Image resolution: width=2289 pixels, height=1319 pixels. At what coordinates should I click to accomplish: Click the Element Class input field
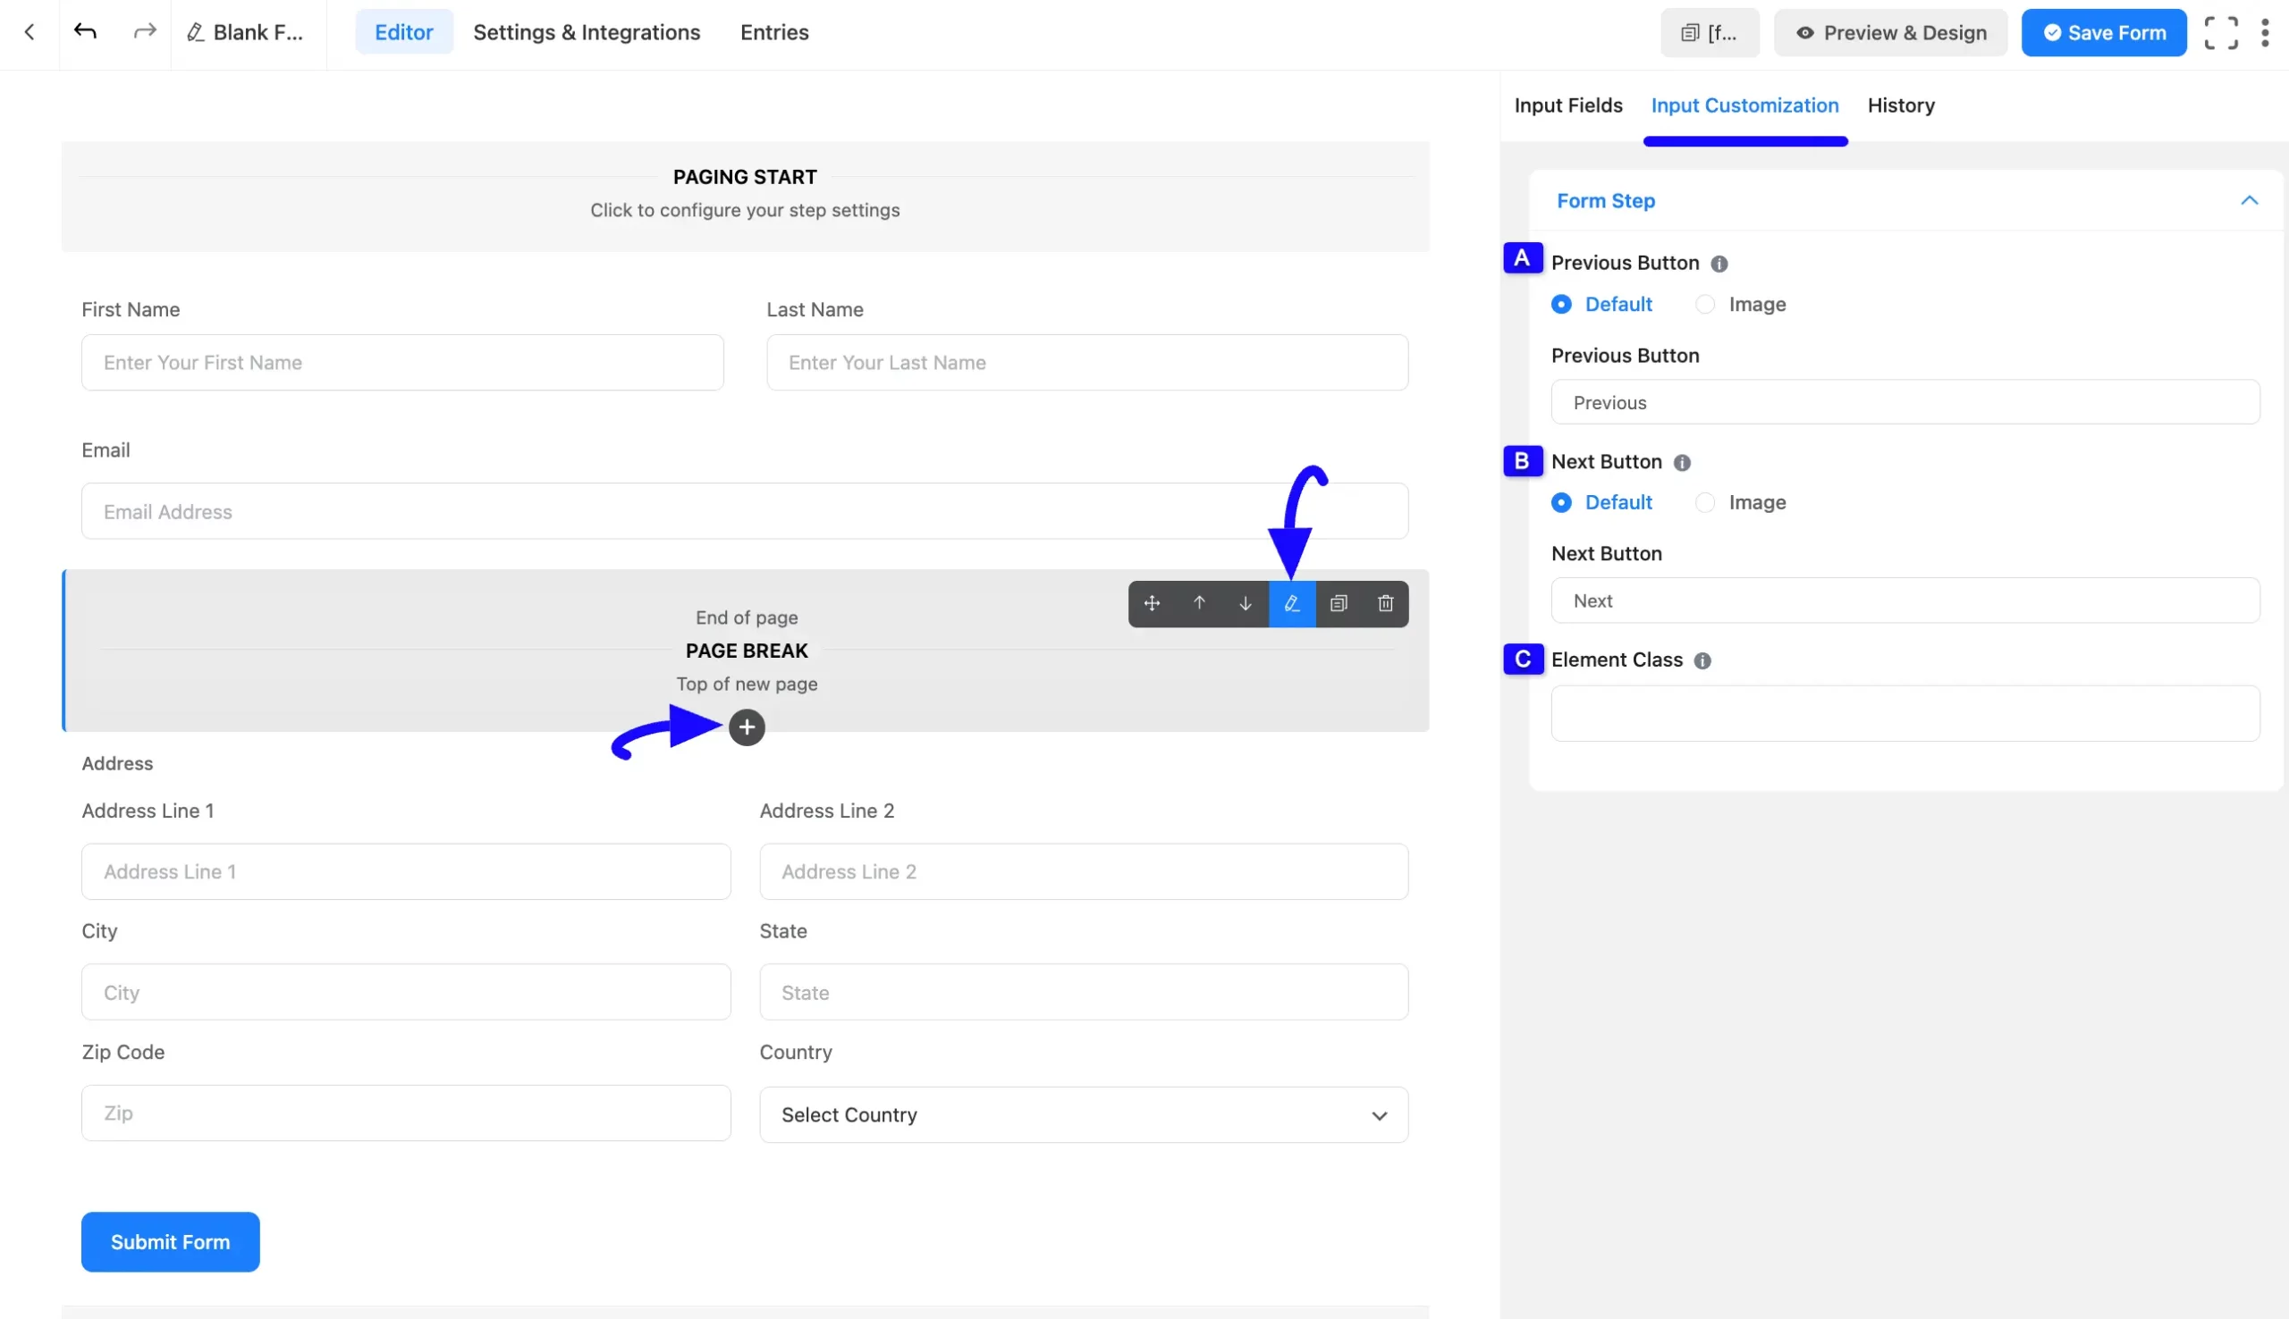coord(1905,714)
